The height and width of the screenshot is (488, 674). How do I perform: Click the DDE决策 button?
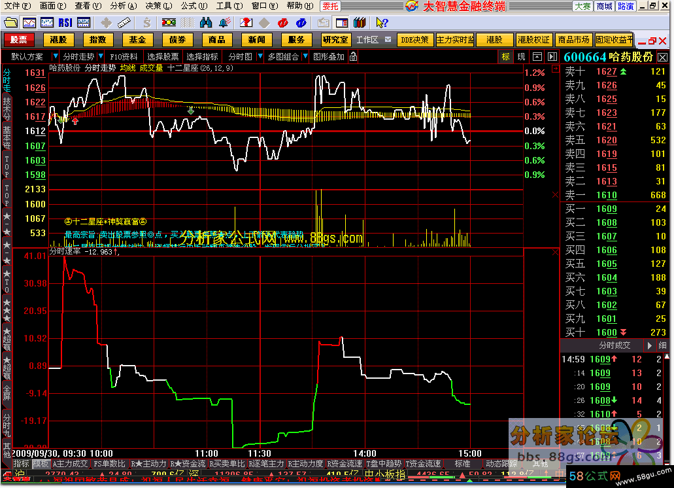pyautogui.click(x=416, y=40)
